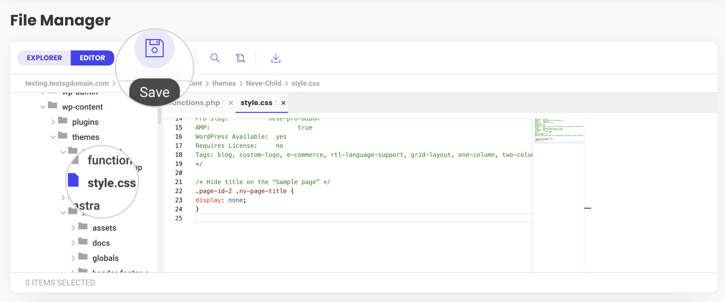Click the code minimap preview
This screenshot has width=725, height=302.
pos(559,130)
